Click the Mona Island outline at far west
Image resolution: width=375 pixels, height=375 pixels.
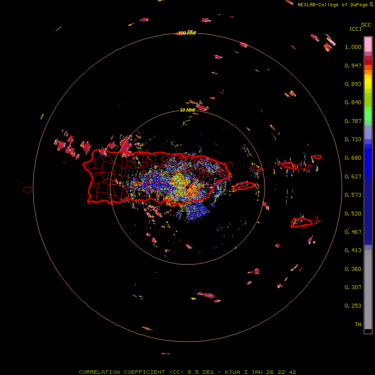coord(27,190)
